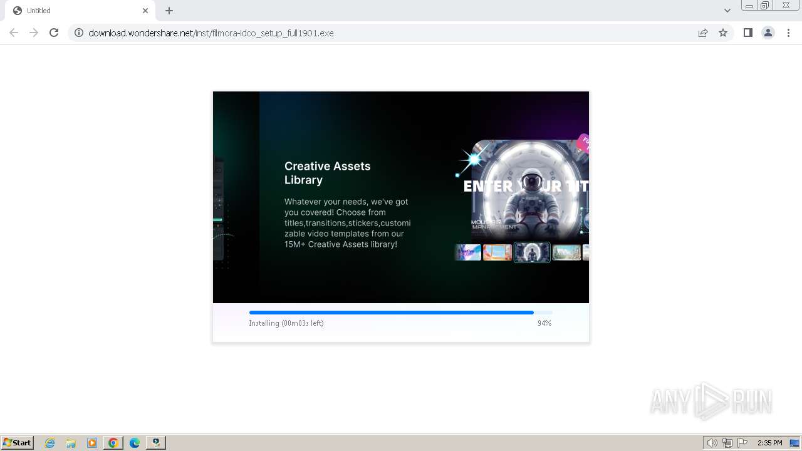Open the Action Center flag icon
This screenshot has height=451, width=802.
pyautogui.click(x=742, y=443)
